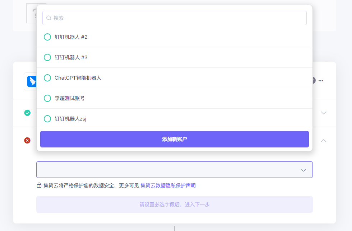Click the red error status icon
The width and height of the screenshot is (352, 231).
27,141
